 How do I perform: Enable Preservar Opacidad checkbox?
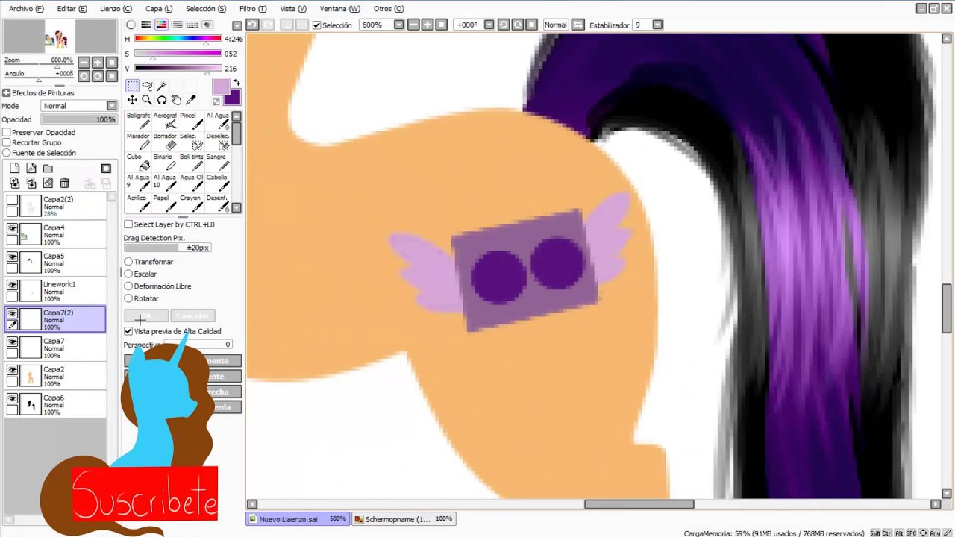click(7, 132)
